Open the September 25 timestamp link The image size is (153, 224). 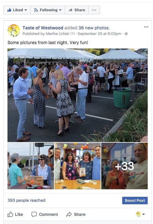click(99, 34)
